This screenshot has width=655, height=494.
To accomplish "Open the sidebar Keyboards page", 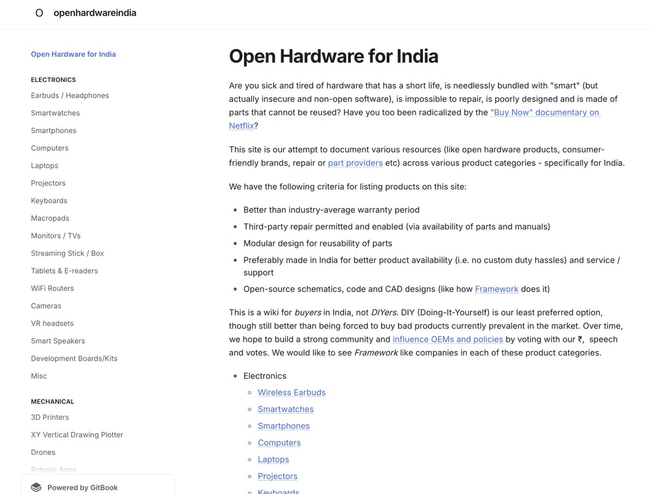I will coord(49,200).
